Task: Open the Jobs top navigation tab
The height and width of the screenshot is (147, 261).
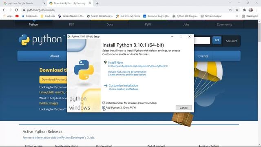Action: click(x=186, y=24)
